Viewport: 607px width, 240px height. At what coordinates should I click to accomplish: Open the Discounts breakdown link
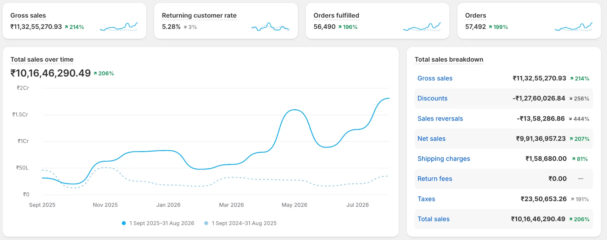tap(432, 99)
